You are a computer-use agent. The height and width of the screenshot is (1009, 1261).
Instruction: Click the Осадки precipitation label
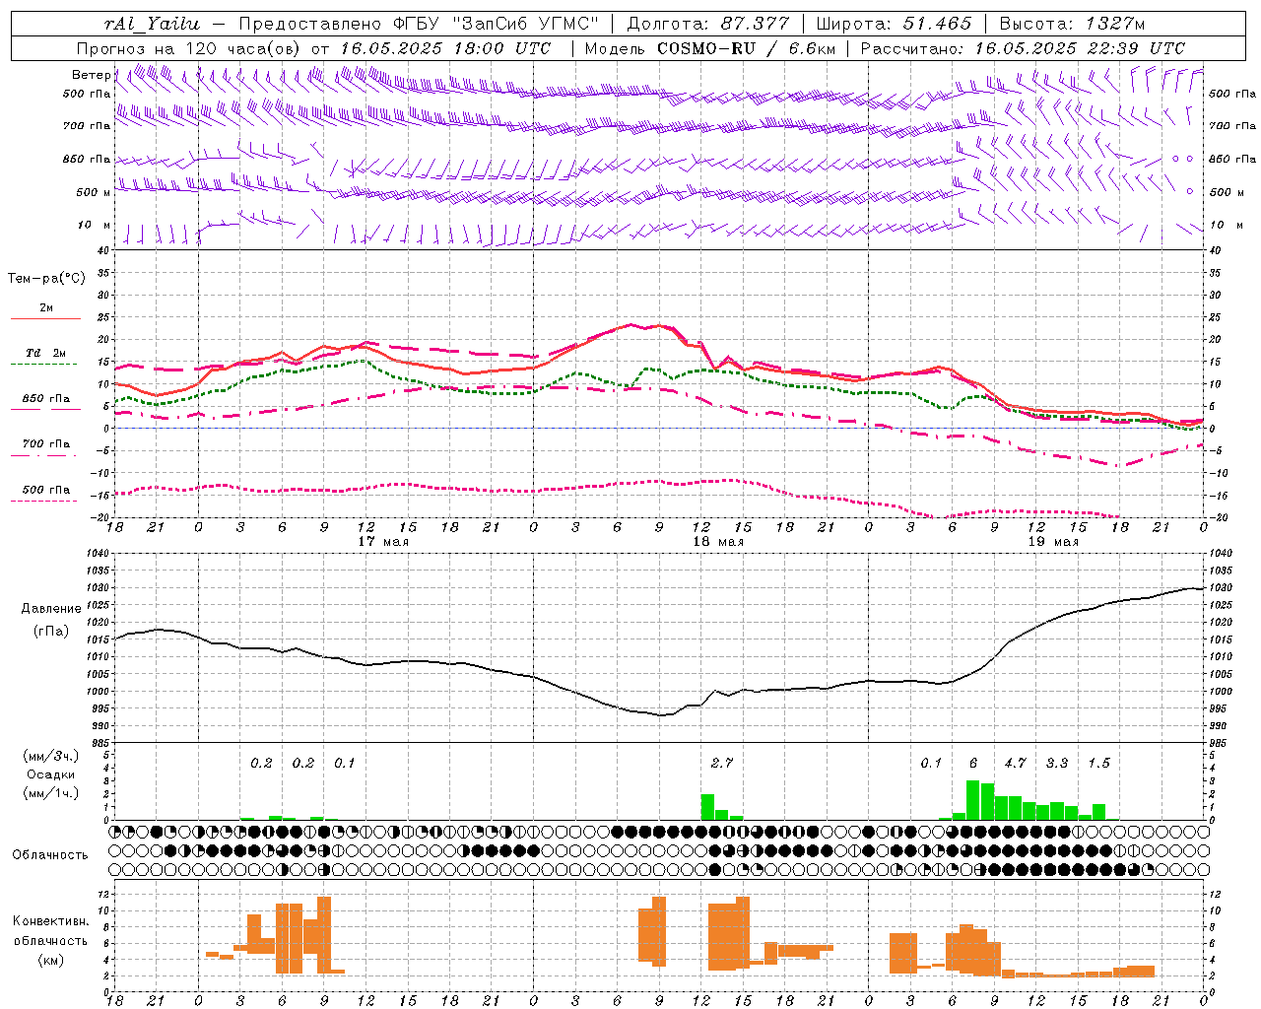coord(50,774)
